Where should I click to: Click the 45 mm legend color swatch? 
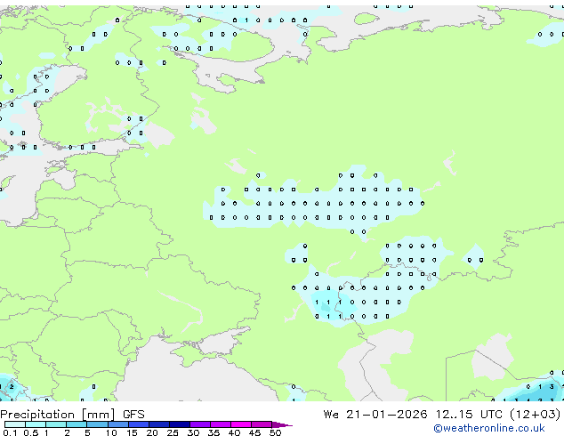[262, 424]
